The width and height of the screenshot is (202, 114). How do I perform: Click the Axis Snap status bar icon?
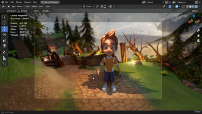click(3, 112)
